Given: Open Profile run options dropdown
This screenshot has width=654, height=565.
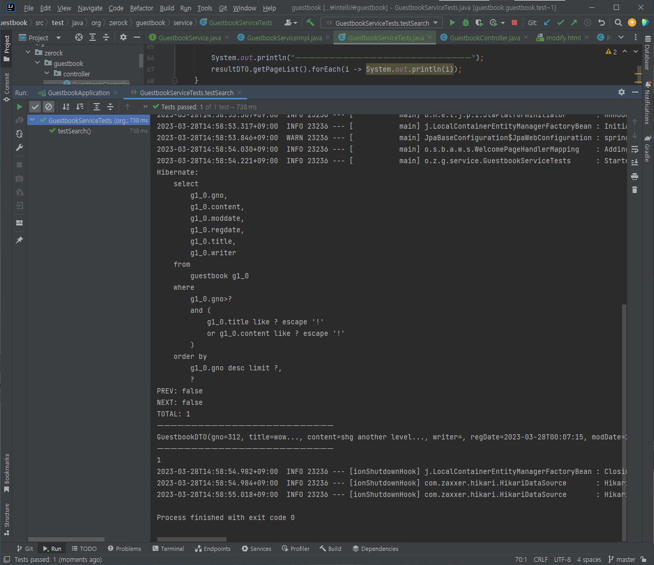Looking at the screenshot, I should [502, 23].
